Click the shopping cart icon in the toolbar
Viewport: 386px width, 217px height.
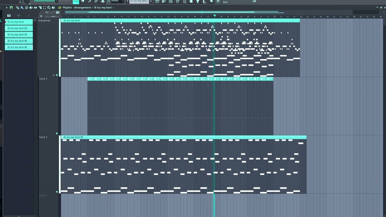point(218,2)
